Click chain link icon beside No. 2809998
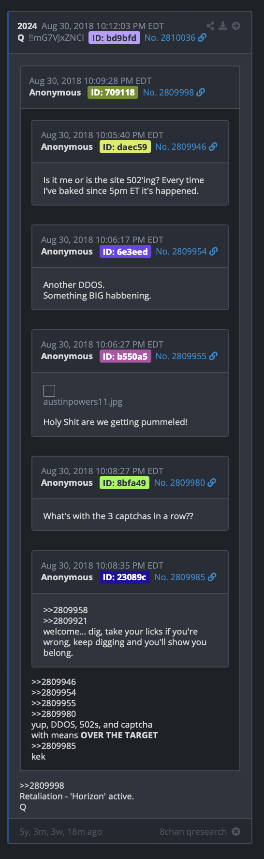The image size is (264, 859). [201, 92]
